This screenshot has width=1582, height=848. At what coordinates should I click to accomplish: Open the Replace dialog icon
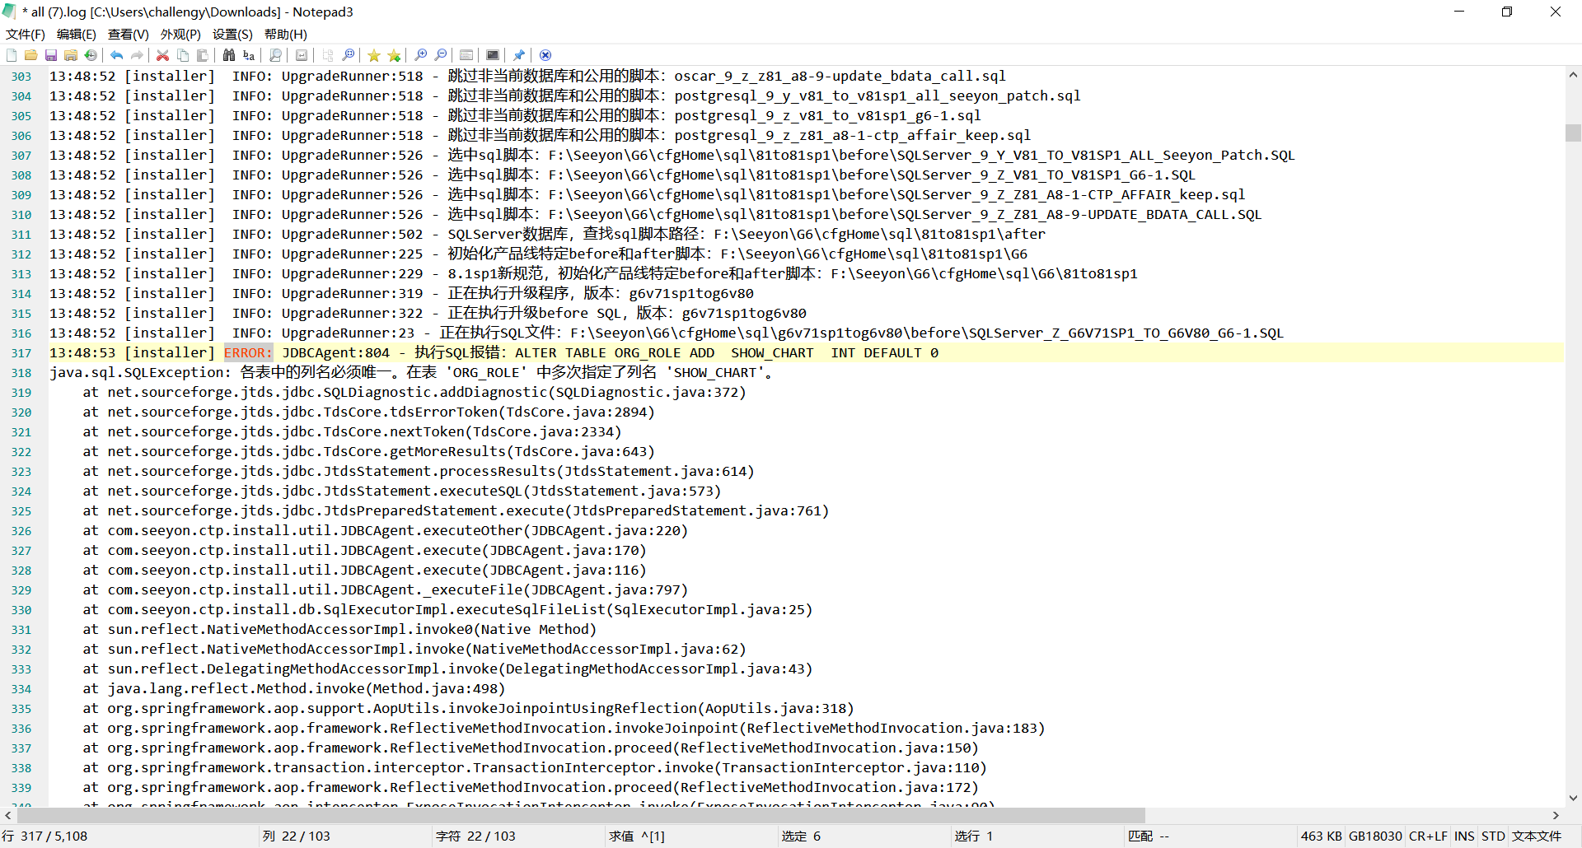tap(249, 55)
